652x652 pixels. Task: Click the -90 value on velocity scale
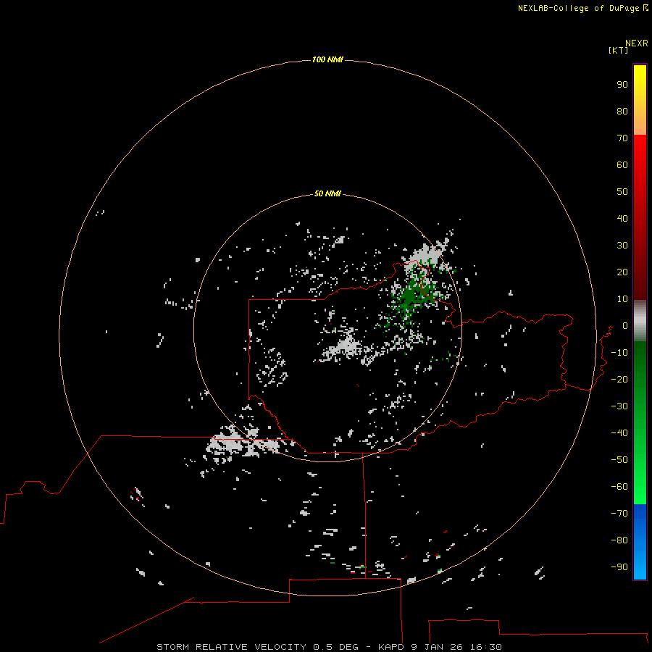[619, 567]
